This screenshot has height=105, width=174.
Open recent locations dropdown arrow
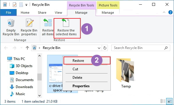[21, 48]
